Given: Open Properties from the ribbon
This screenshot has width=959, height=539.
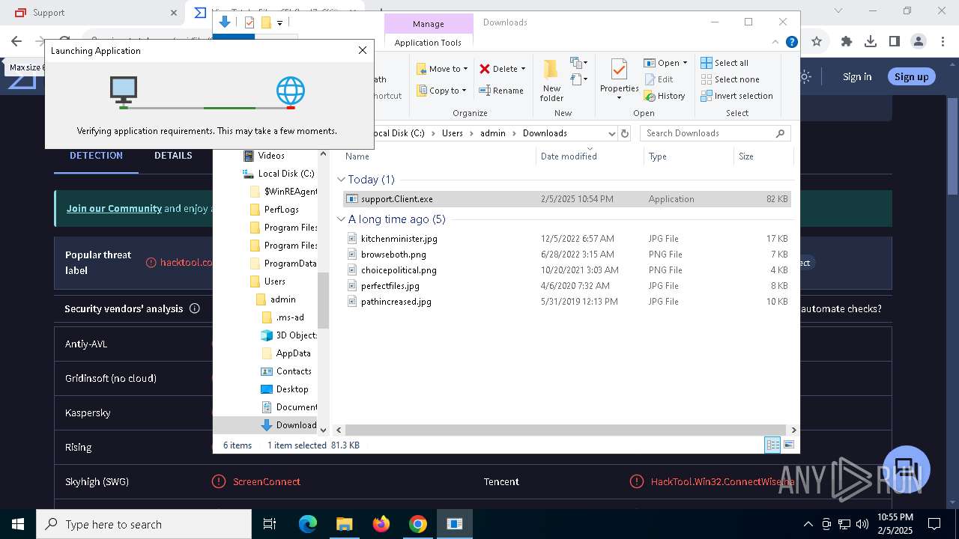Looking at the screenshot, I should [x=619, y=79].
